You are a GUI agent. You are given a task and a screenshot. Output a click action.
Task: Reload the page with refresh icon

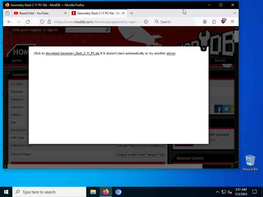point(28,22)
